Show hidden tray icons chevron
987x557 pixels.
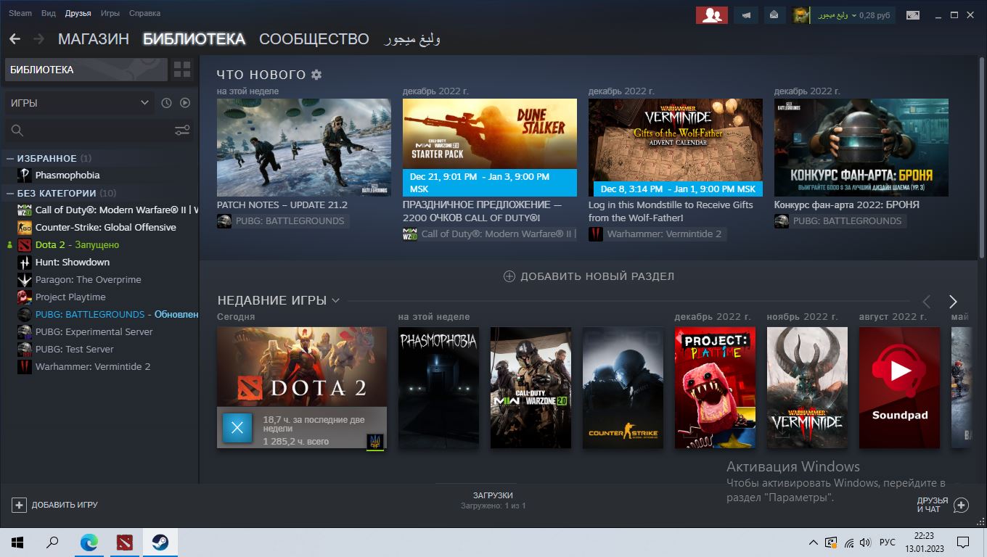[x=814, y=542]
